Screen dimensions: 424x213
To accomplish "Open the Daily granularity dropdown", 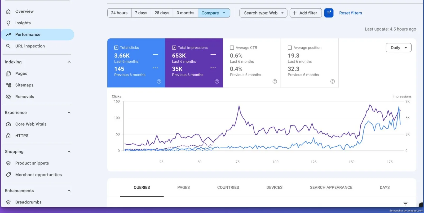I will [x=399, y=48].
